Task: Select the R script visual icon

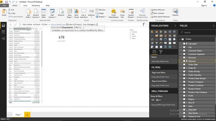Action: [165, 47]
